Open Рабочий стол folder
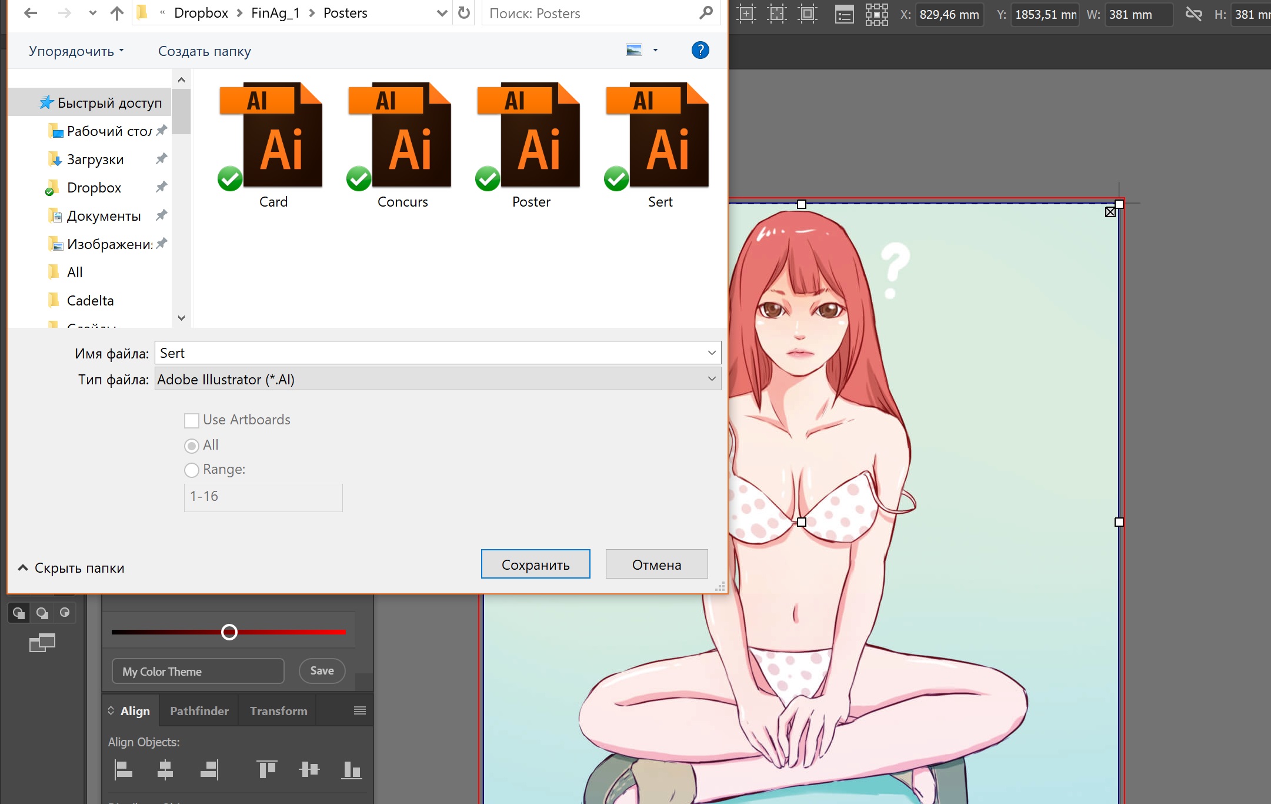The width and height of the screenshot is (1271, 804). 100,131
